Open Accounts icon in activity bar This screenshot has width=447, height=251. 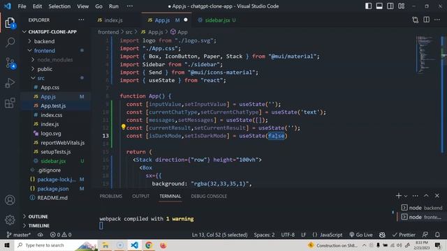(x=10, y=200)
